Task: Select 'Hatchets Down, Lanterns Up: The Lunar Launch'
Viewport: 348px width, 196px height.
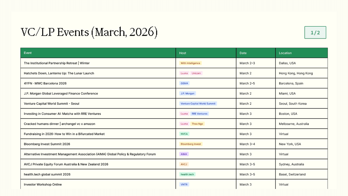Action: [59, 73]
